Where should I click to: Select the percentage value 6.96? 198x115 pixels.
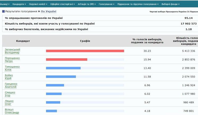pyautogui.click(x=147, y=85)
